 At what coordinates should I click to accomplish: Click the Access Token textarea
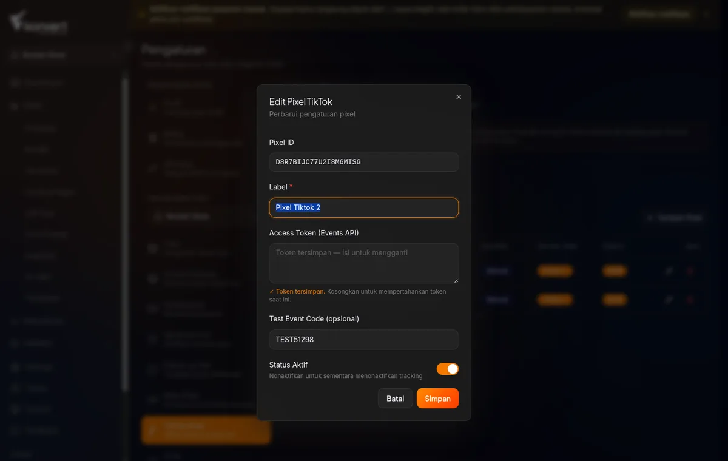(364, 263)
